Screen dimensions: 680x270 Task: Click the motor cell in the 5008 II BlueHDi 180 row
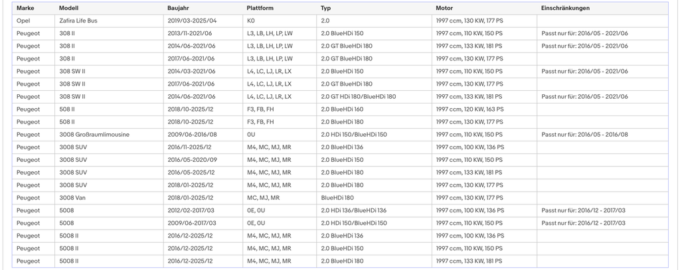pos(484,261)
